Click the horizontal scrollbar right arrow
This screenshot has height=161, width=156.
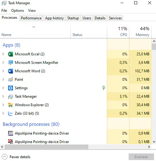(149, 147)
